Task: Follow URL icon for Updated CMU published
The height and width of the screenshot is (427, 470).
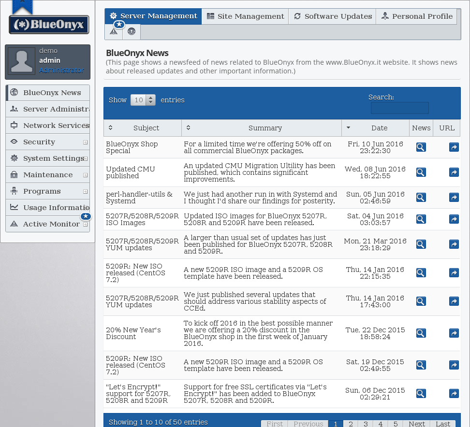Action: coord(454,172)
